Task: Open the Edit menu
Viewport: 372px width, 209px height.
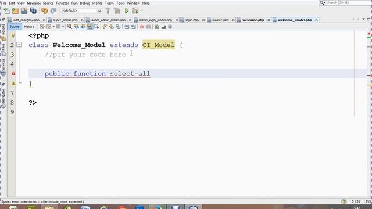Action: 12,3
